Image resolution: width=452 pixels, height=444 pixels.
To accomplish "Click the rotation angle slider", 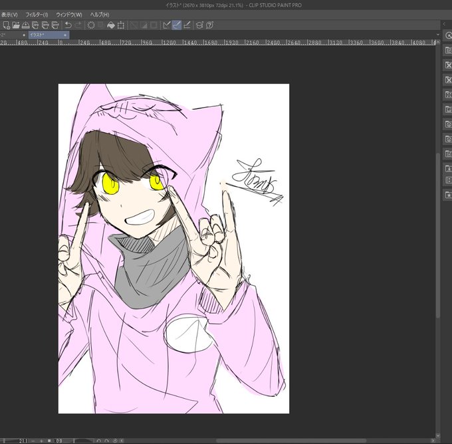I will [84, 441].
